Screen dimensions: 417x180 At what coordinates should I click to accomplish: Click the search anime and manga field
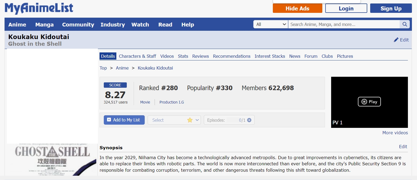pyautogui.click(x=344, y=24)
